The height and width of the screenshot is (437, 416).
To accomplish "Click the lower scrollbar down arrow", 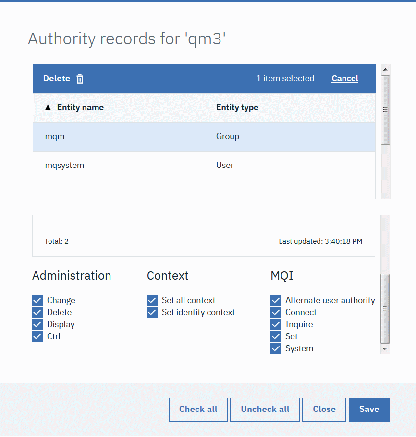I will click(385, 349).
